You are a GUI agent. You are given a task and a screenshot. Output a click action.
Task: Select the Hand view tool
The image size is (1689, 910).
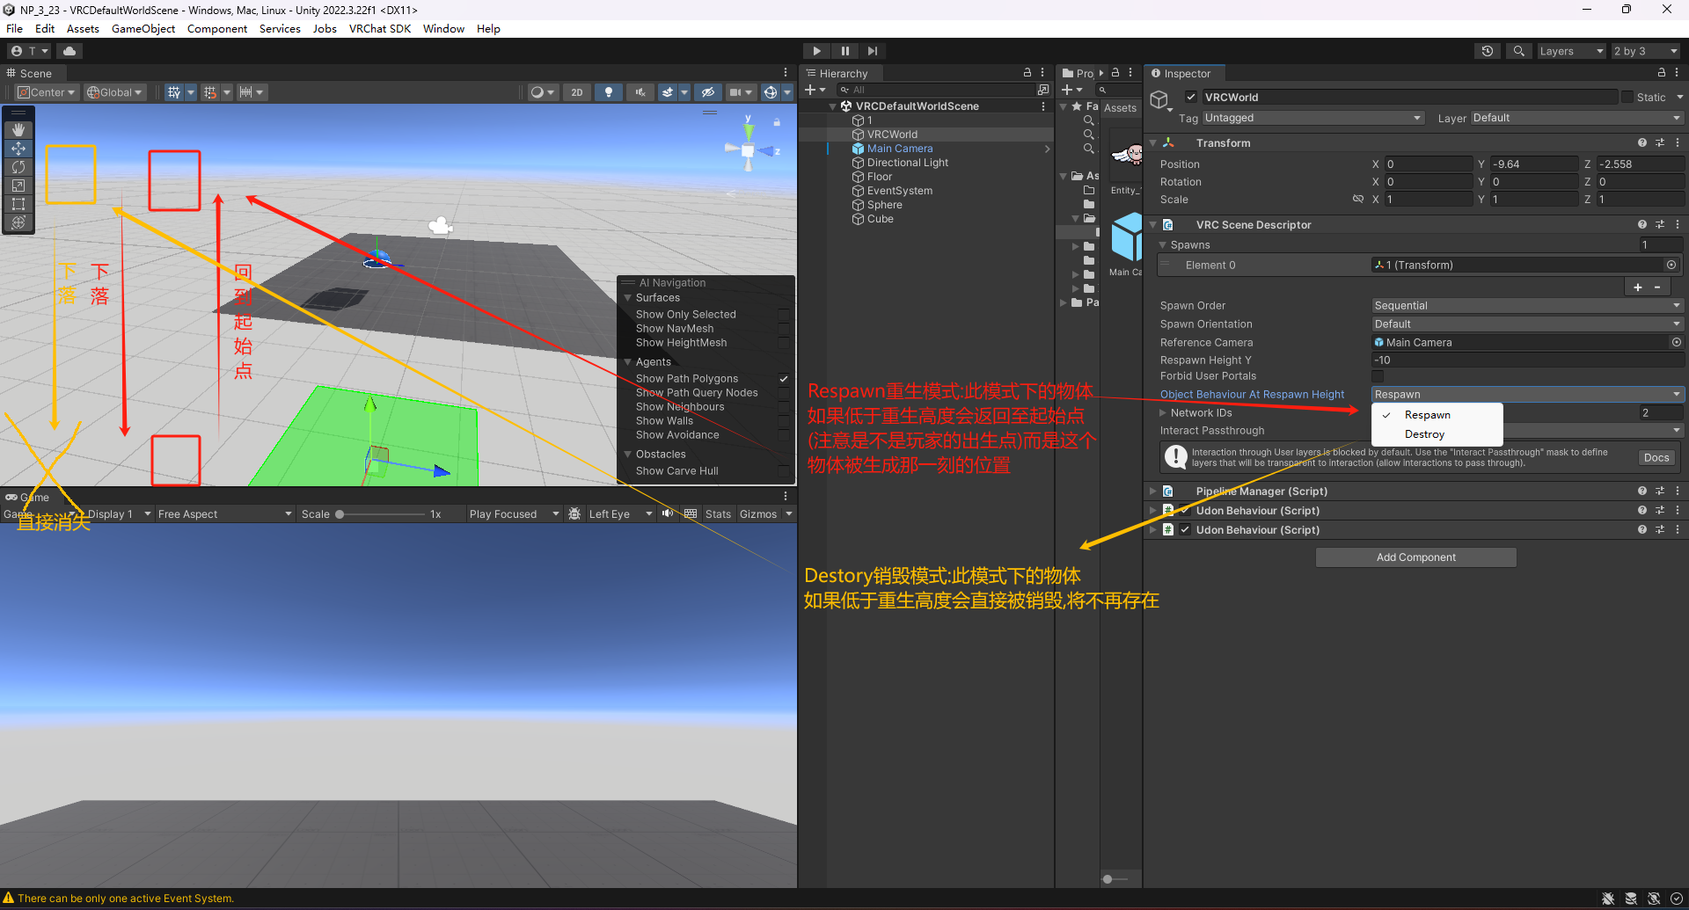(x=18, y=129)
